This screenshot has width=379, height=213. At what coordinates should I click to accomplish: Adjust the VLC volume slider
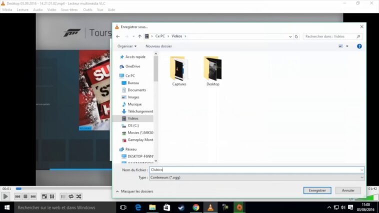366,198
